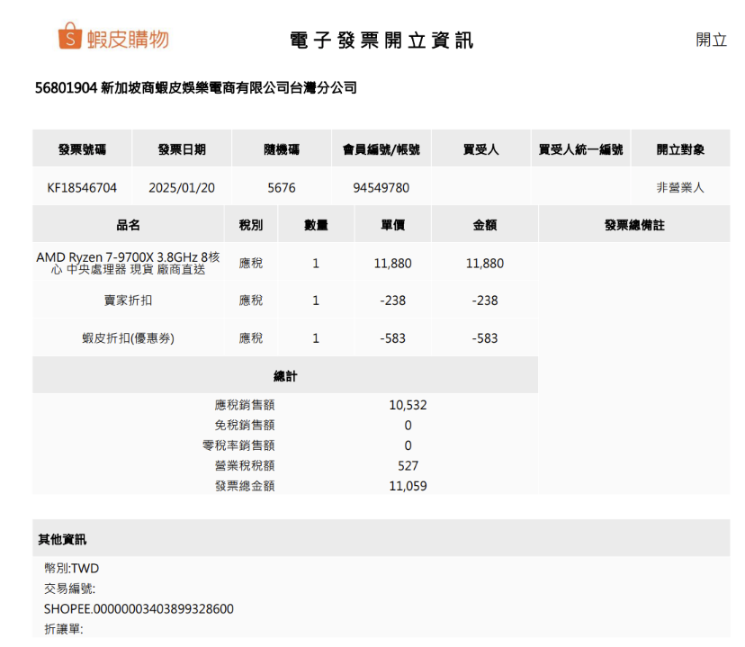Click the 數量 column header
745x647 pixels.
tap(316, 225)
